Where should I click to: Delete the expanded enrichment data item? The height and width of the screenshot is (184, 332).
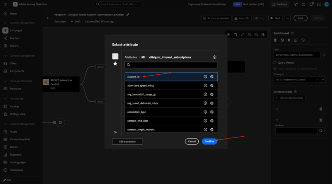[x=321, y=120]
